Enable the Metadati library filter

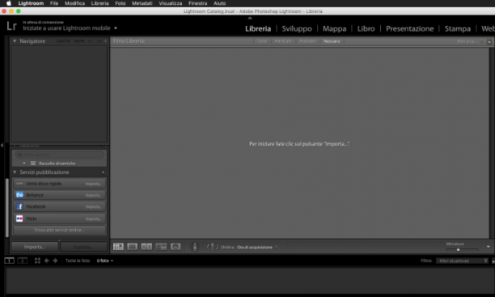(x=307, y=41)
